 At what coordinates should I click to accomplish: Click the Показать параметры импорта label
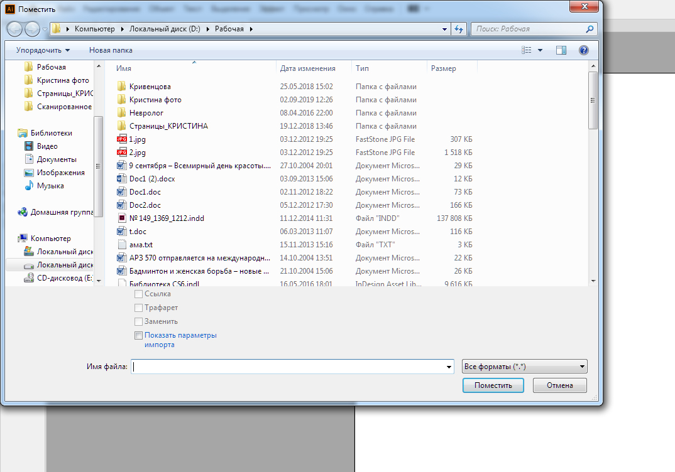point(180,340)
